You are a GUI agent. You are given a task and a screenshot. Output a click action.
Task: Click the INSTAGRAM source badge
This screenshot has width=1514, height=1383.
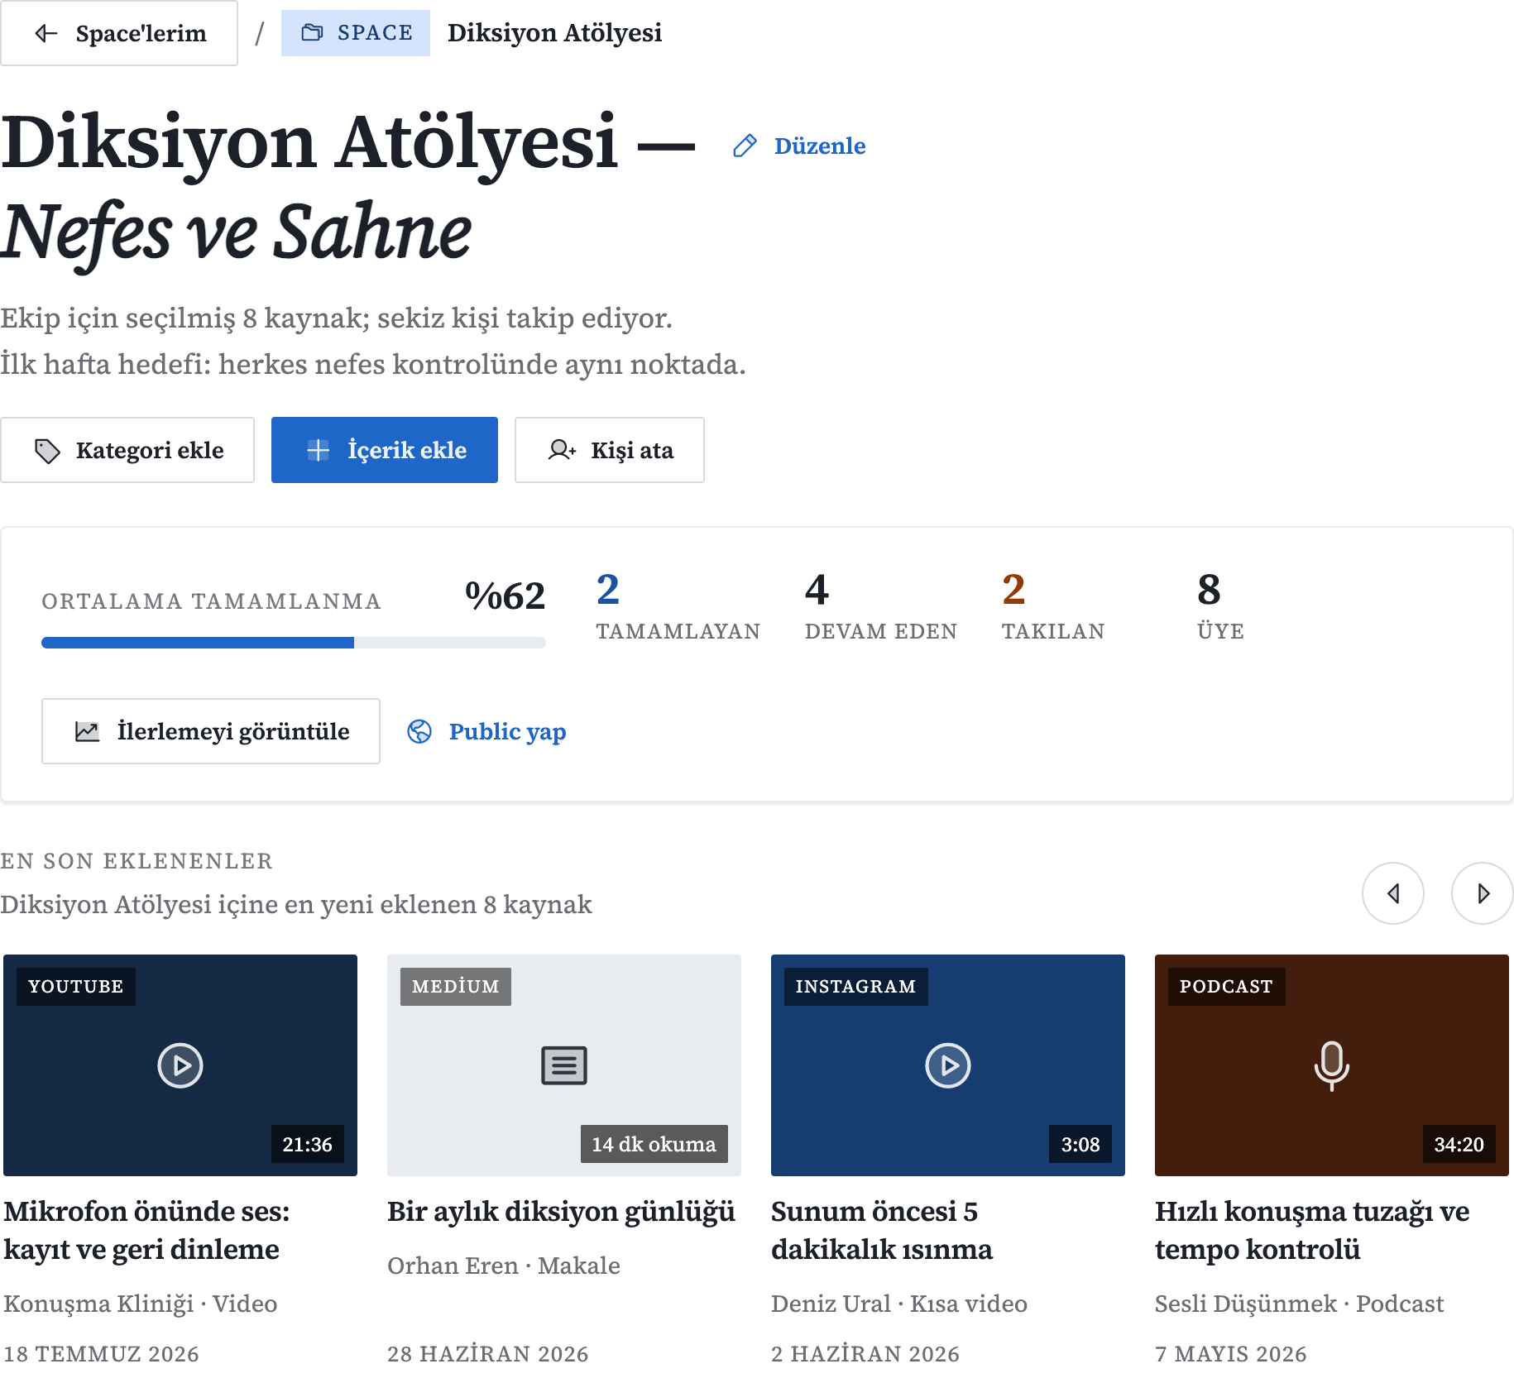tap(856, 987)
